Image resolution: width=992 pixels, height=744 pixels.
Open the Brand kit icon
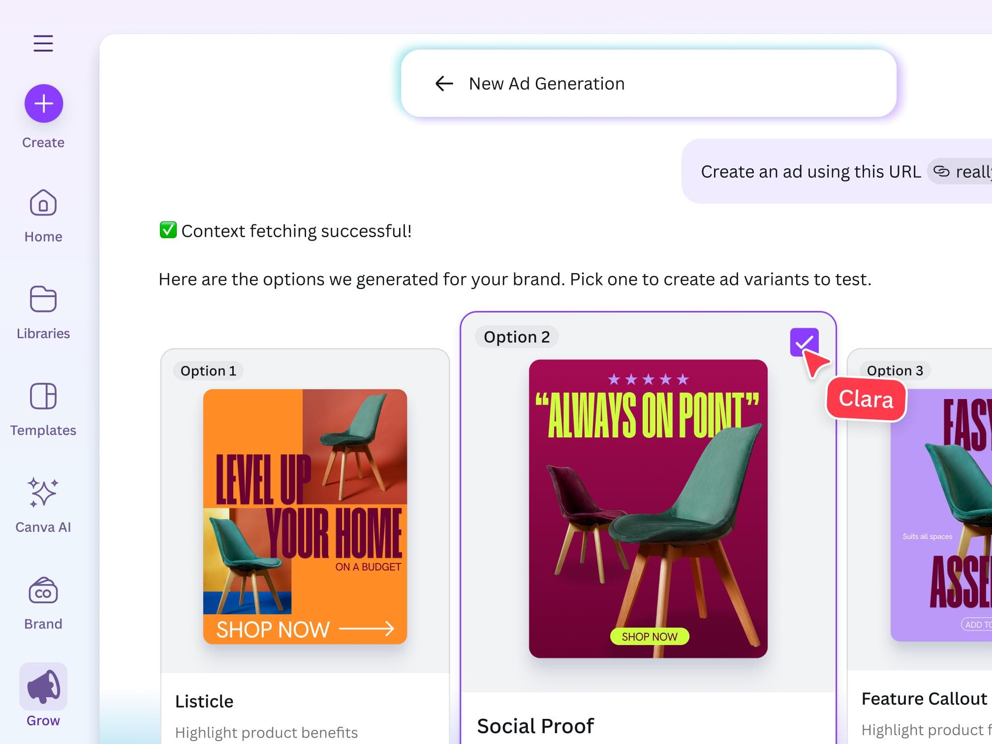(x=43, y=590)
